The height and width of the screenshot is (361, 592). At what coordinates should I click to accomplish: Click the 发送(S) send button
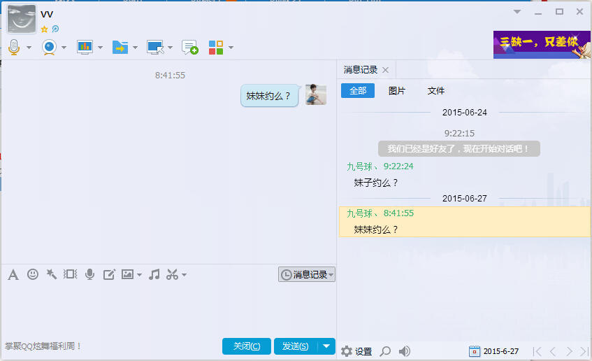click(296, 346)
